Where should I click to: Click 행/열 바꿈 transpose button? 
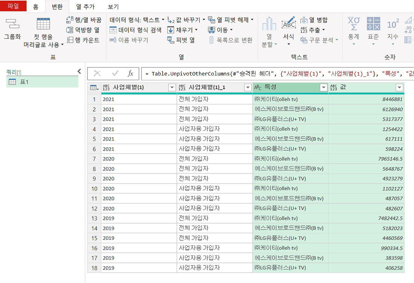coord(84,20)
